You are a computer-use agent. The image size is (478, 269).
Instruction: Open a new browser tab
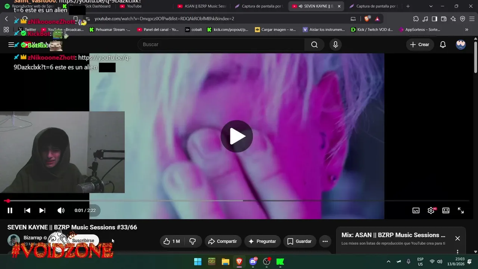408,6
